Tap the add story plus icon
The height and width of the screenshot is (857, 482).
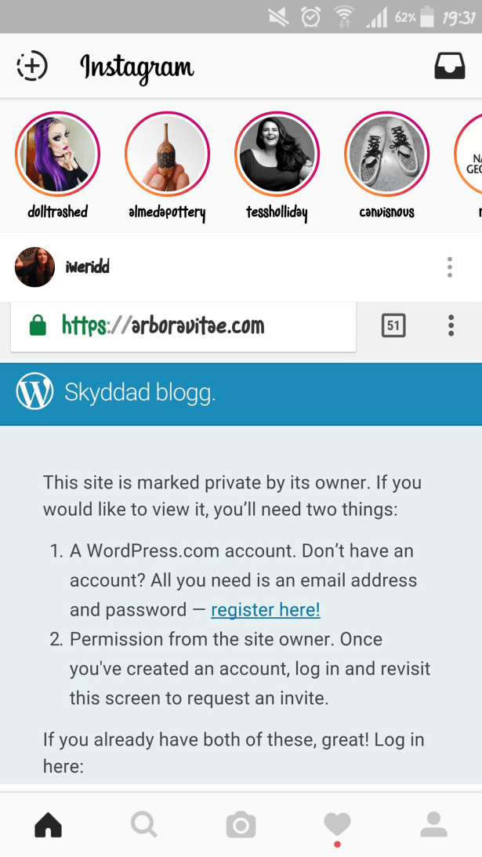click(x=32, y=66)
